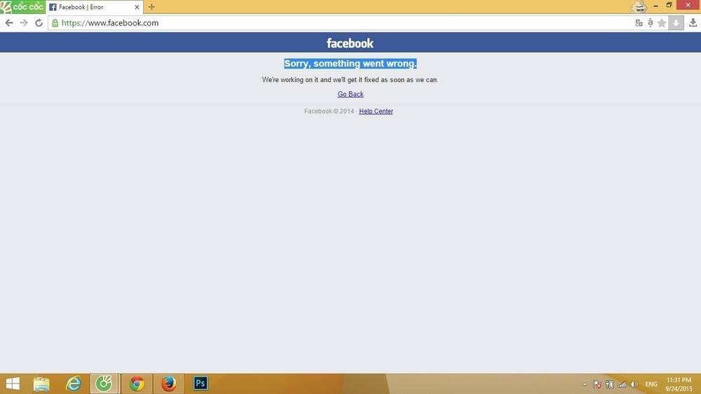
Task: Switch input language ENG indicator
Action: click(651, 384)
